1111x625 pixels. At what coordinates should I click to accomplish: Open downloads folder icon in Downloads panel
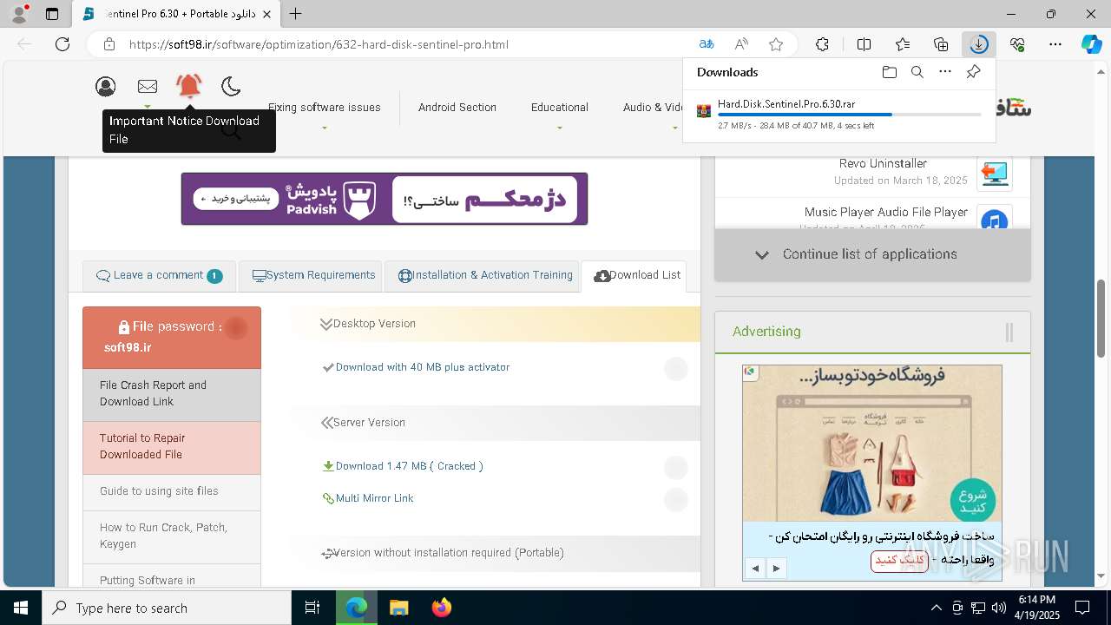pos(889,72)
